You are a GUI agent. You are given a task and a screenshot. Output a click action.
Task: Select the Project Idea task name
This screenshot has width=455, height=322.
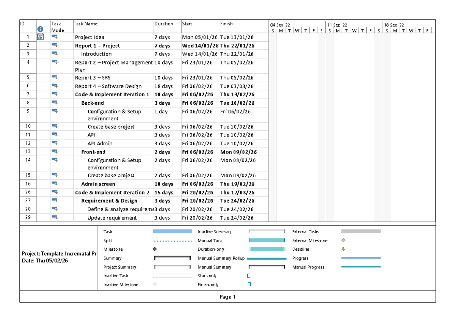[89, 37]
